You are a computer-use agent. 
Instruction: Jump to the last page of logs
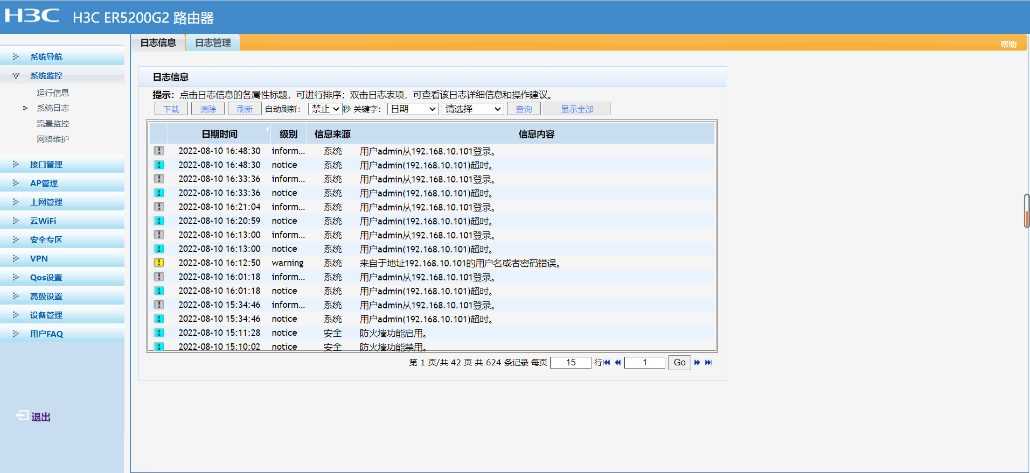pyautogui.click(x=708, y=363)
